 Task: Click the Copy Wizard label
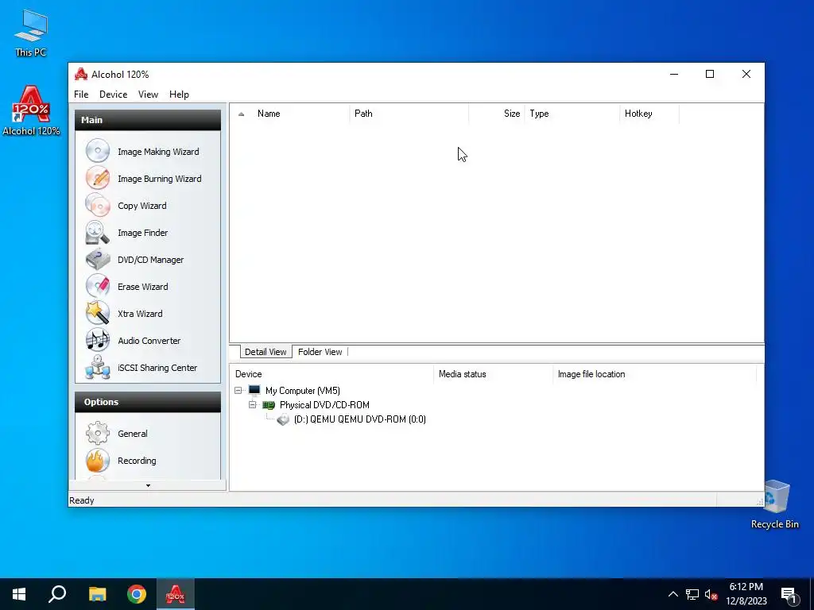(x=142, y=206)
